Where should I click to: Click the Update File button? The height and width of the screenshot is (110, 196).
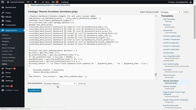tap(35, 90)
